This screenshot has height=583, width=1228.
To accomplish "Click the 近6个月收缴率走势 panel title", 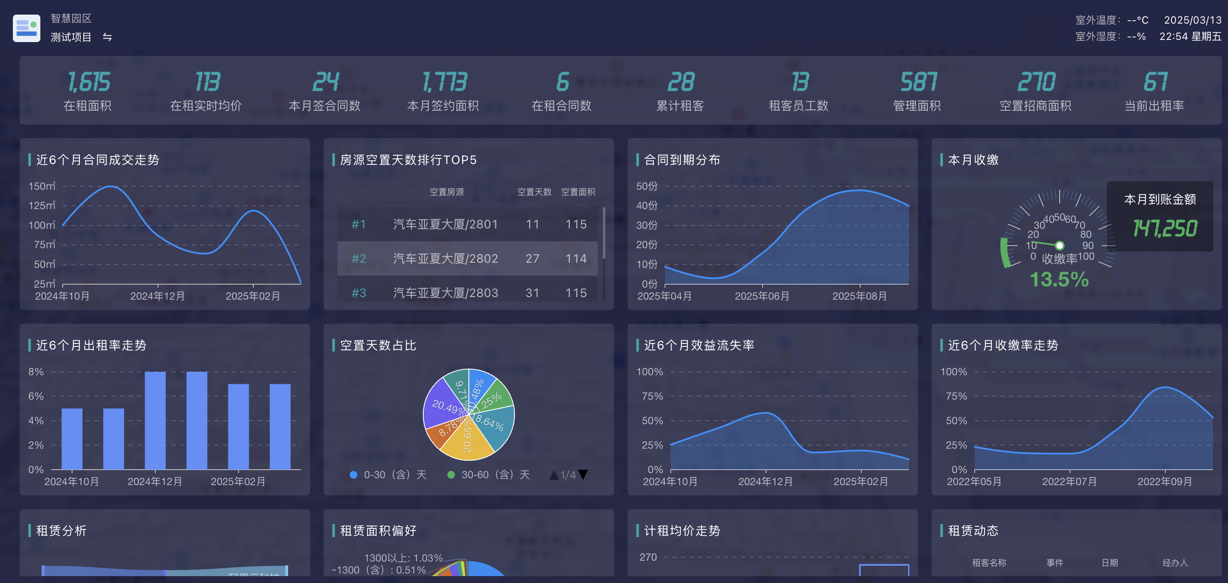I will [x=1003, y=345].
